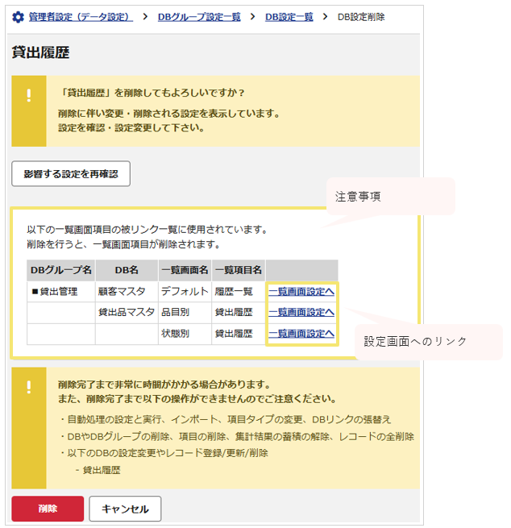Image resolution: width=511 pixels, height=528 pixels.
Task: Click the chevron before DB設定削除
Action: pos(325,16)
